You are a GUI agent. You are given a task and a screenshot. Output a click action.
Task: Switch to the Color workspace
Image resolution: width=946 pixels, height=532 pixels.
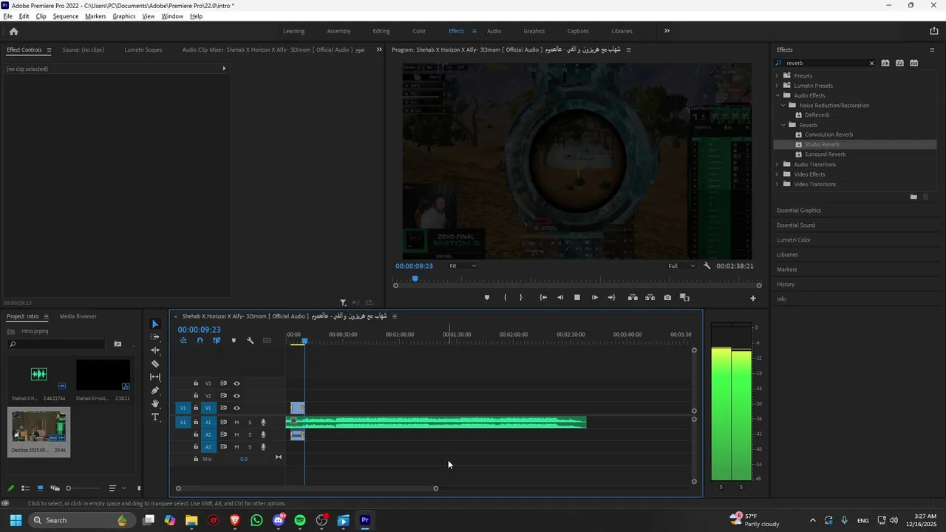coord(419,31)
